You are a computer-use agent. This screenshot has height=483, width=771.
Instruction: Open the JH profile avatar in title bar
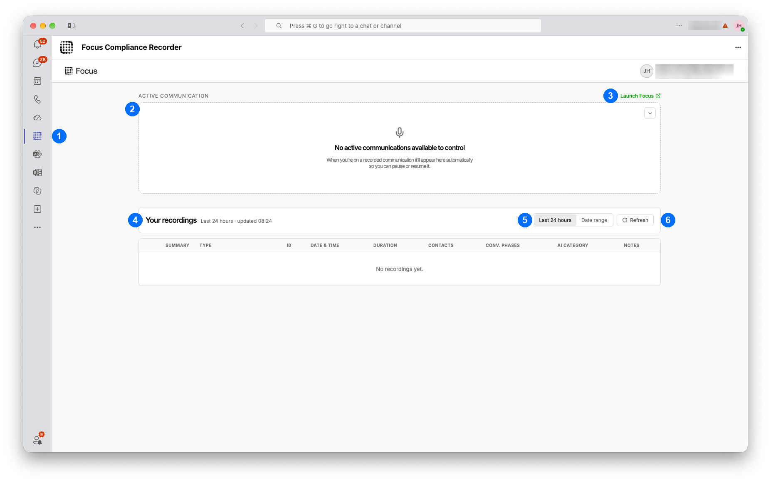(739, 26)
